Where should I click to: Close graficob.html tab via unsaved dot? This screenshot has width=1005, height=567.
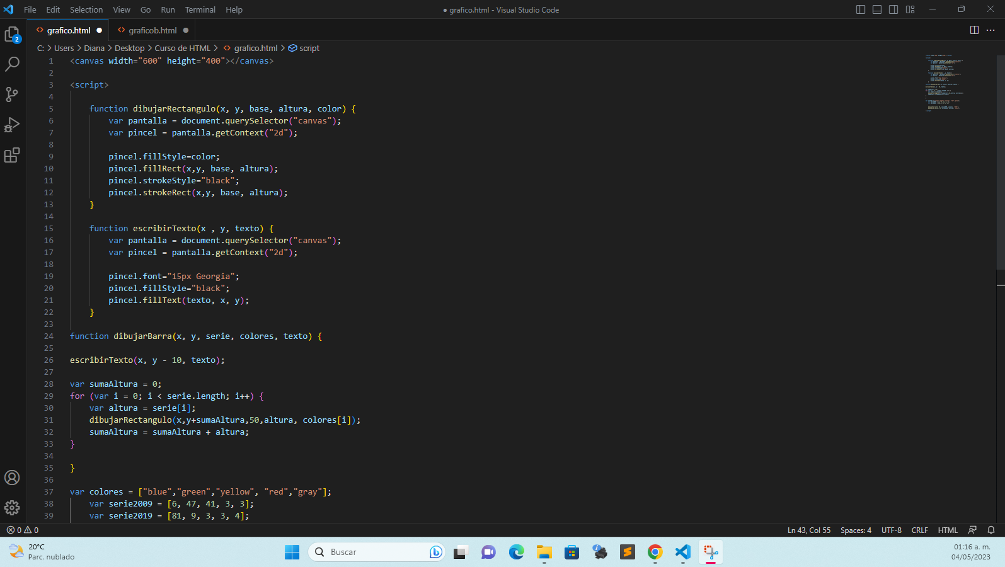pyautogui.click(x=186, y=30)
